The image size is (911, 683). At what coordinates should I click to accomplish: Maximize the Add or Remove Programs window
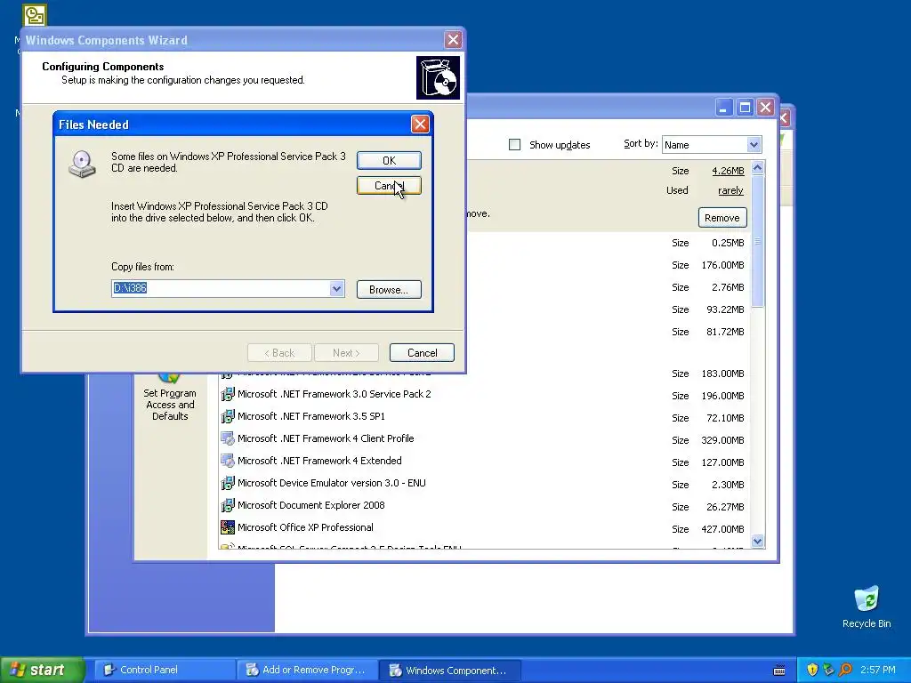tap(745, 108)
